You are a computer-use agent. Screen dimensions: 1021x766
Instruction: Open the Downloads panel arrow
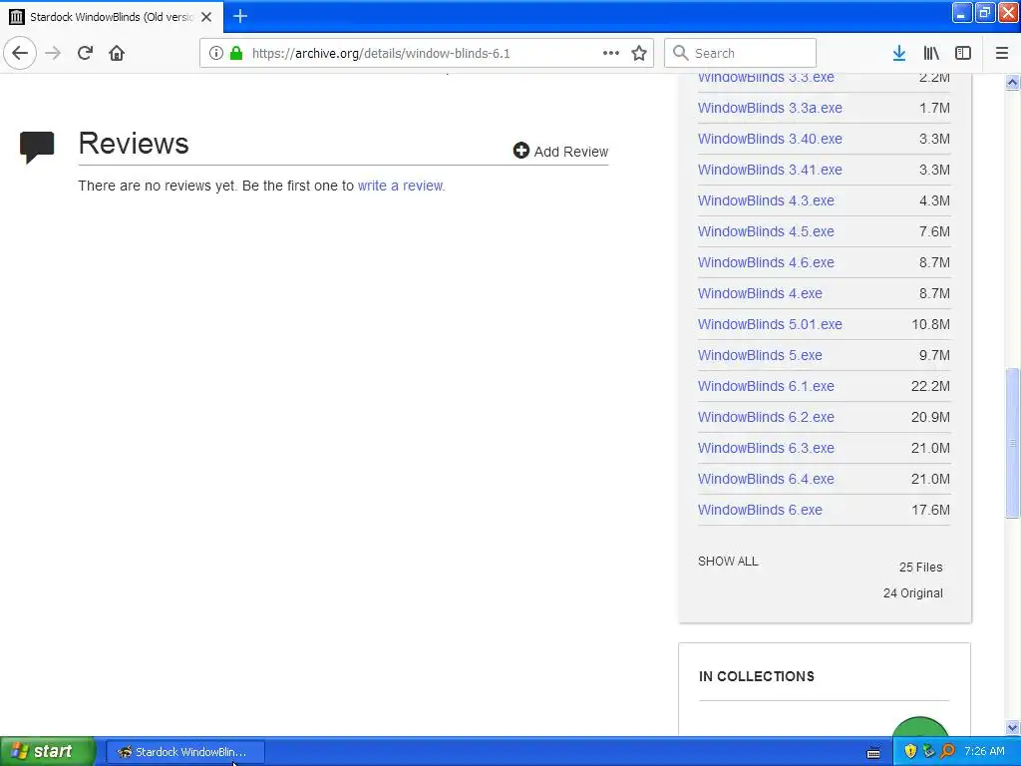pos(899,53)
